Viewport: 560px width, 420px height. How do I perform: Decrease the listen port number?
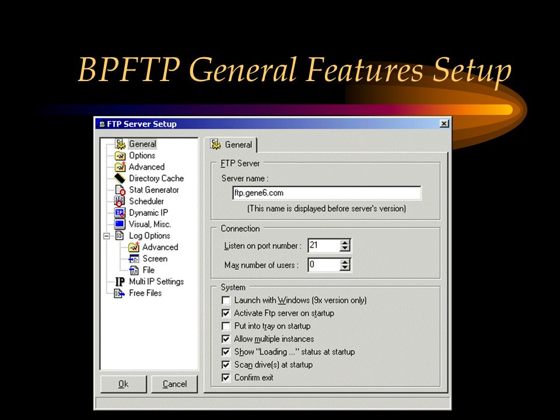tap(345, 249)
